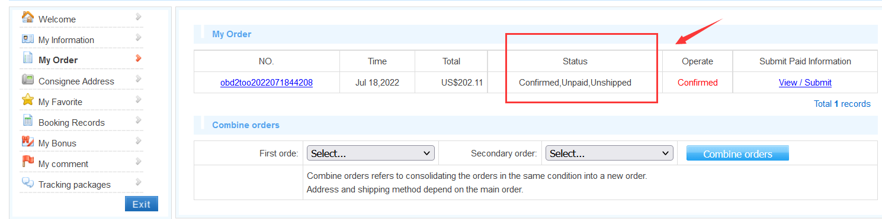882x219 pixels.
Task: Click the Consignee Address book icon
Action: [28, 79]
